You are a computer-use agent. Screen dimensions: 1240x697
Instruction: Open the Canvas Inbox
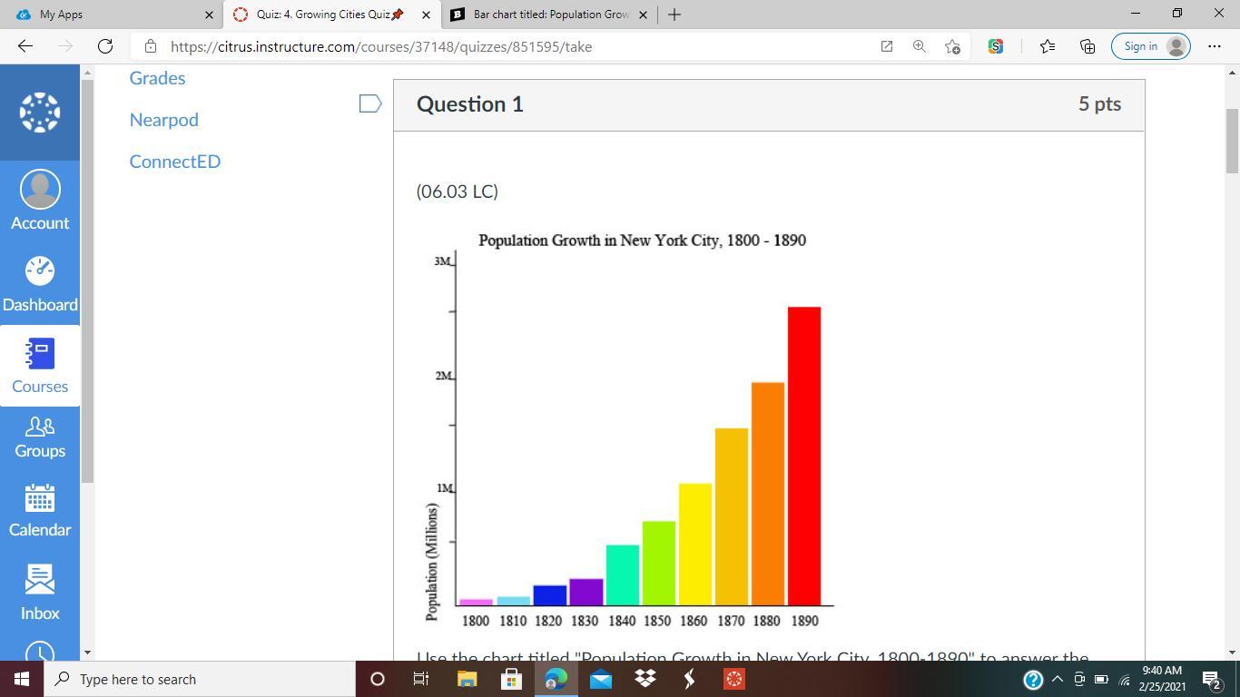pyautogui.click(x=40, y=593)
